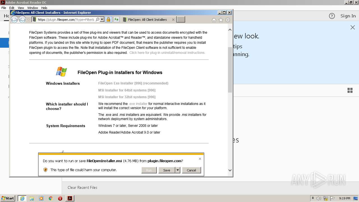Click the Run button in download prompt
Image resolution: width=359 pixels, height=202 pixels.
coord(149,170)
